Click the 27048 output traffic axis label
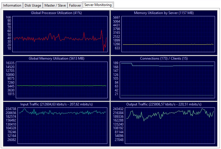 point(119,140)
